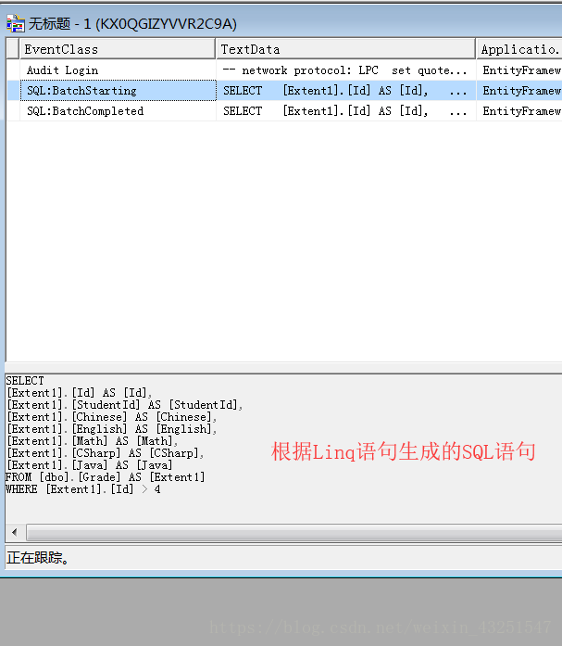
Task: Click Application cell of SQL:BatchStarting row
Action: tap(519, 91)
